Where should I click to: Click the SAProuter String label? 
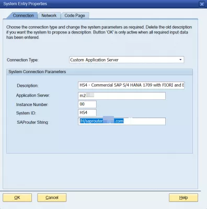32,122
